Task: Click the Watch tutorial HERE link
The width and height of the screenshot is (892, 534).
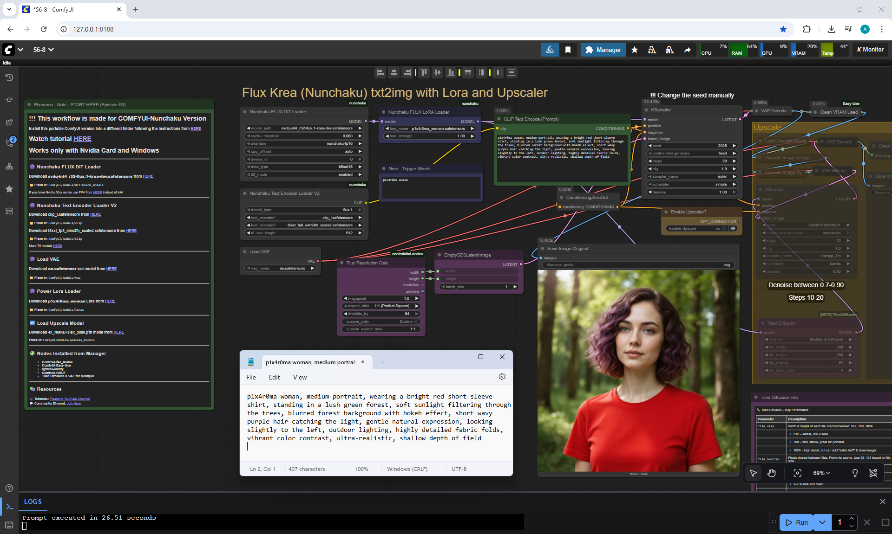Action: [x=82, y=139]
